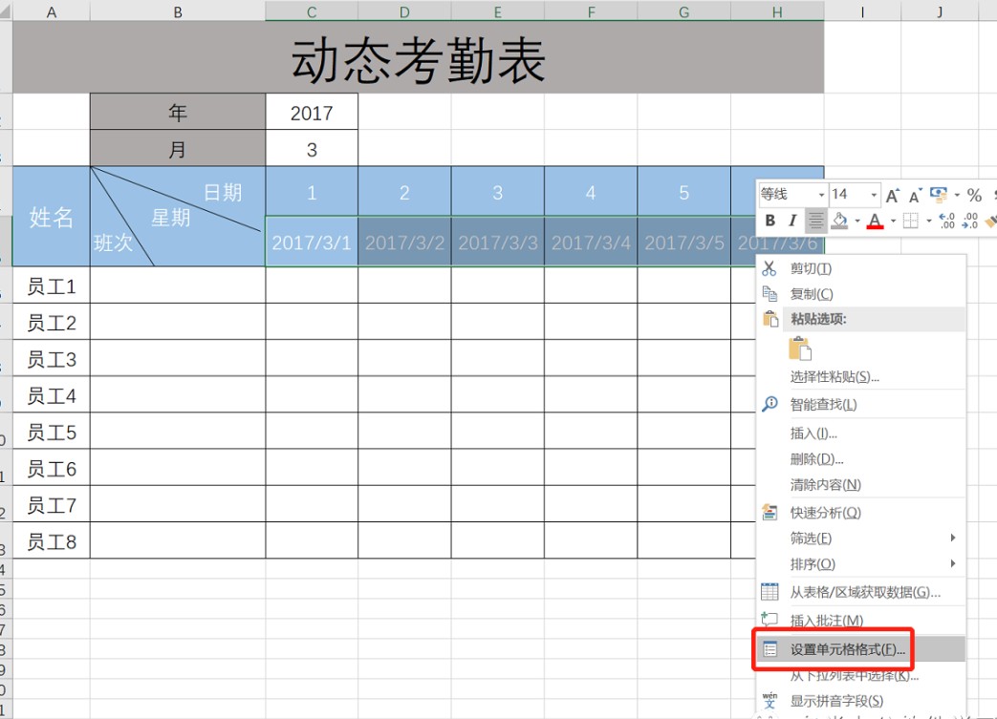Viewport: 997px width, 719px height.
Task: Select 显示拼音字段(S) entry
Action: tap(862, 701)
